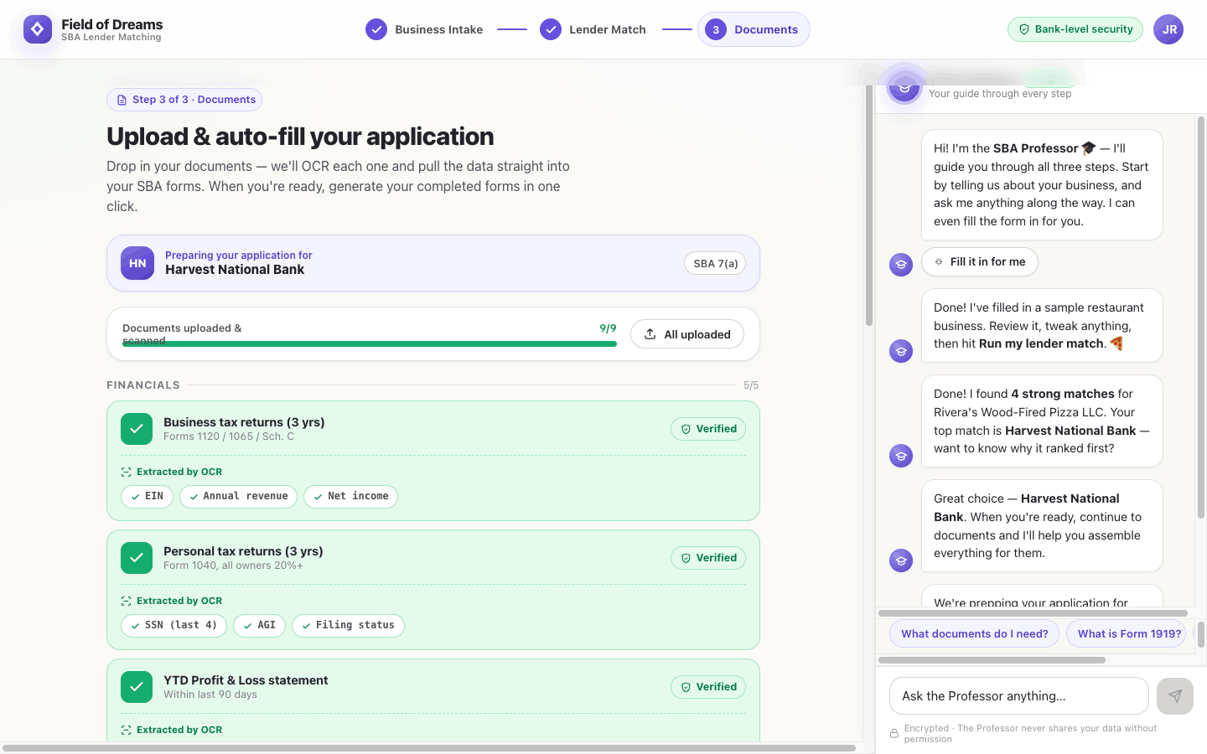Click the Net income extracted chip
Viewport: 1207px width, 754px height.
pos(350,497)
